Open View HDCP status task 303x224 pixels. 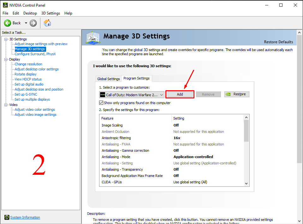coord(28,79)
